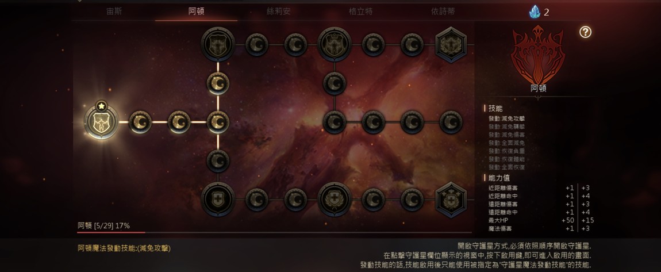Select the bottom-left cross shield node
Viewport: 661px width, 272px height.
218,200
